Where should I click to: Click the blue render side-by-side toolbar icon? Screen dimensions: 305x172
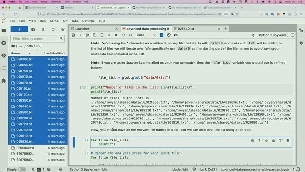point(162,35)
